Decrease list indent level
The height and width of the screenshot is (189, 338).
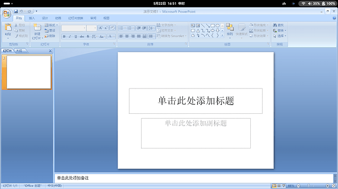pyautogui.click(x=139, y=28)
